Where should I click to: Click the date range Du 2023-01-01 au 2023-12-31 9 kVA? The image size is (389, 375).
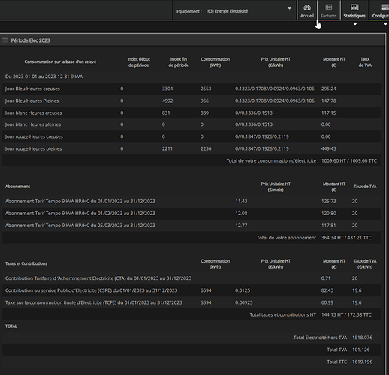click(44, 76)
